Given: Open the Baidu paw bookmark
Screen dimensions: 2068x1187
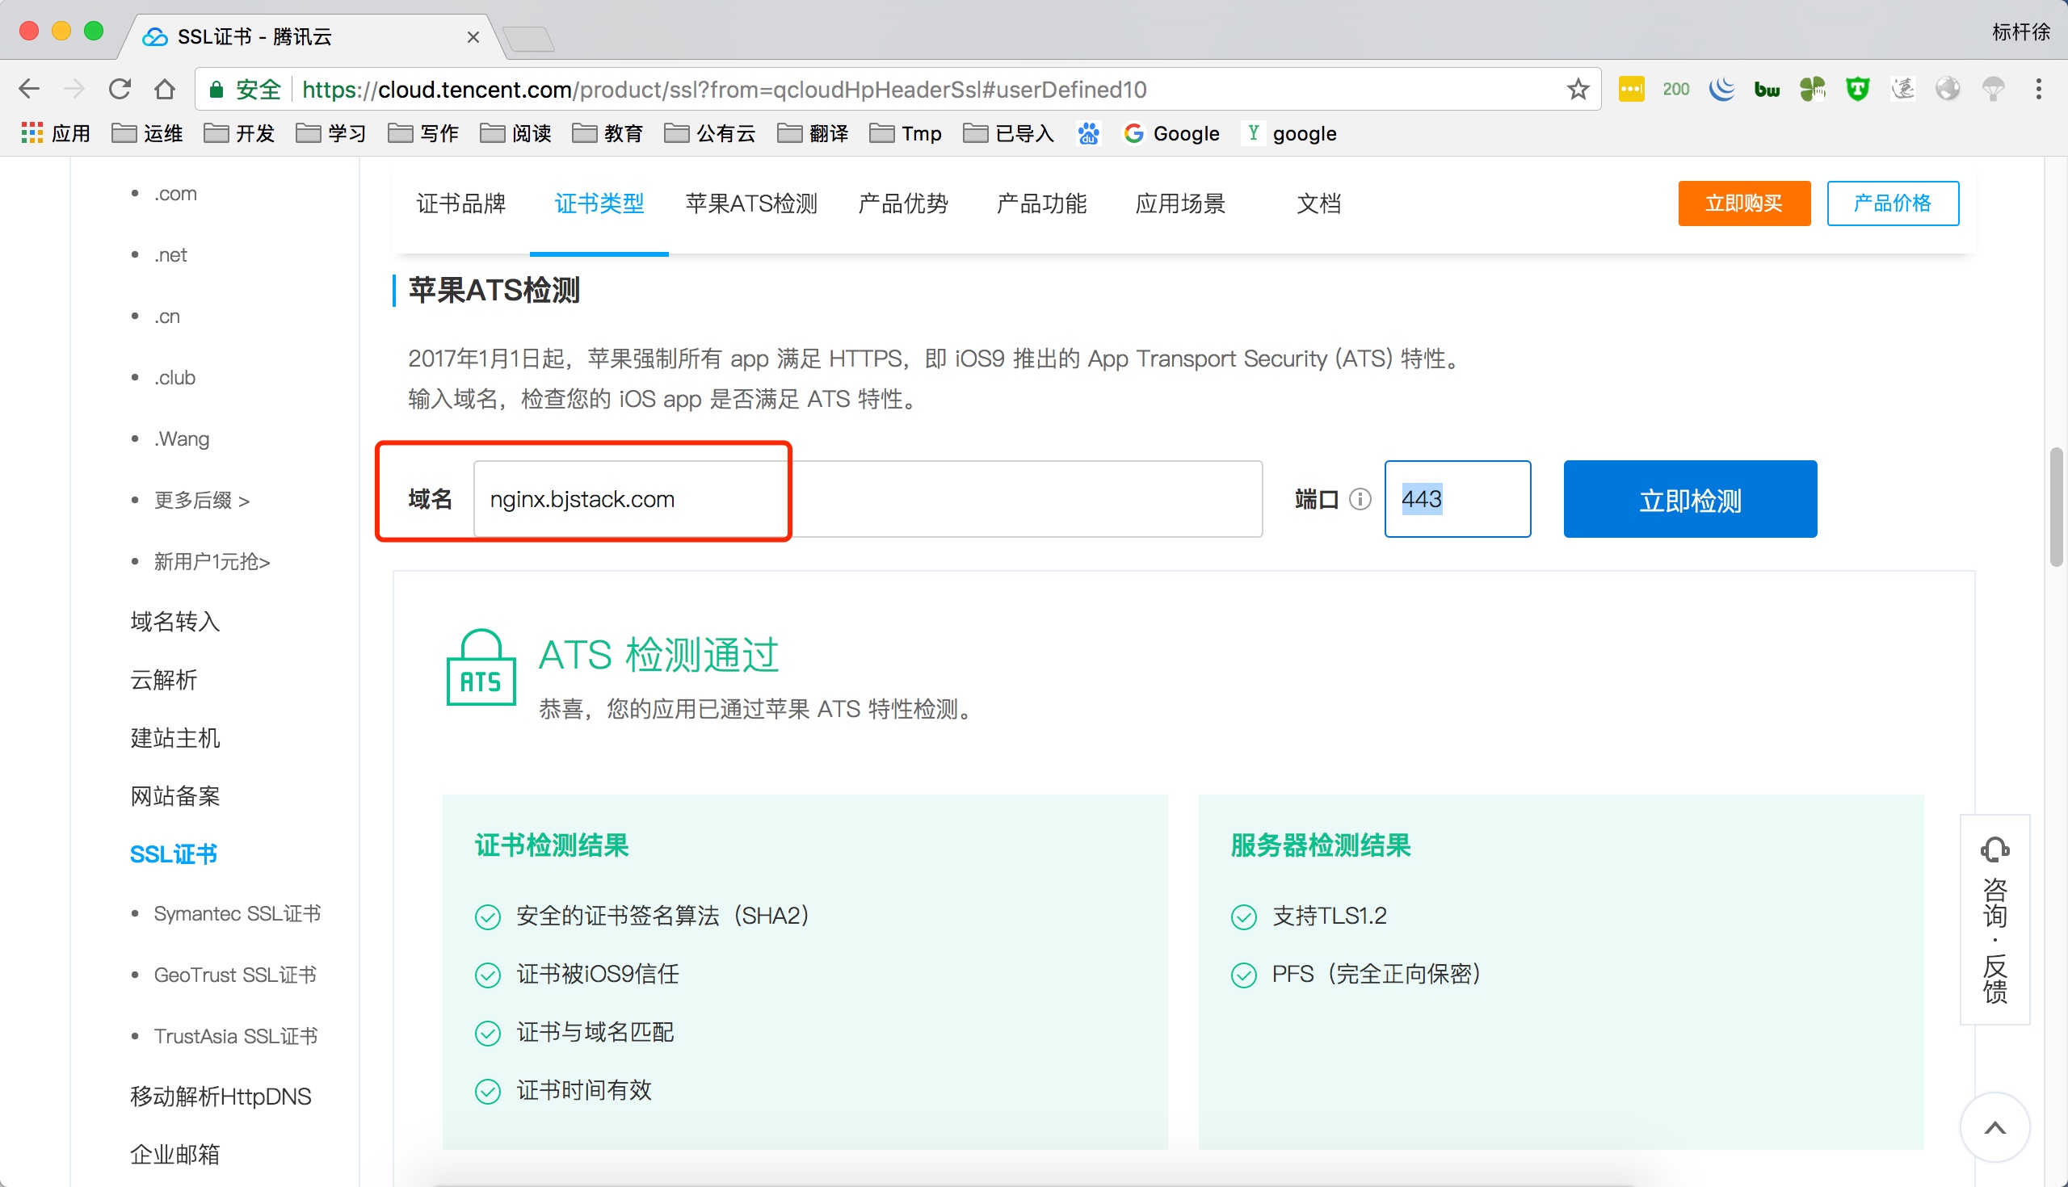Looking at the screenshot, I should (x=1088, y=133).
